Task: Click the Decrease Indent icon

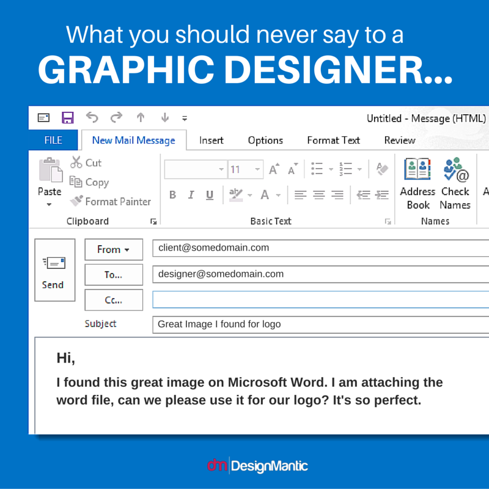Action: (x=363, y=195)
